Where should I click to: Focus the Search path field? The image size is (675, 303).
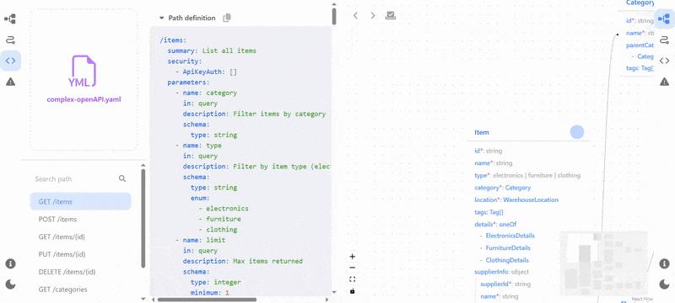80,179
